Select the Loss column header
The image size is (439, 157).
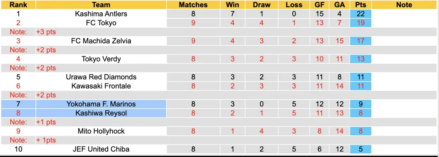coord(294,5)
